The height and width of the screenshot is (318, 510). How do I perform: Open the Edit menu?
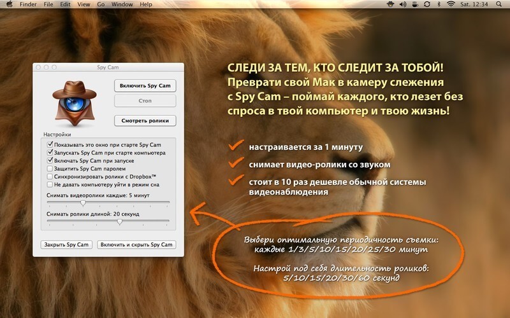[x=65, y=4]
